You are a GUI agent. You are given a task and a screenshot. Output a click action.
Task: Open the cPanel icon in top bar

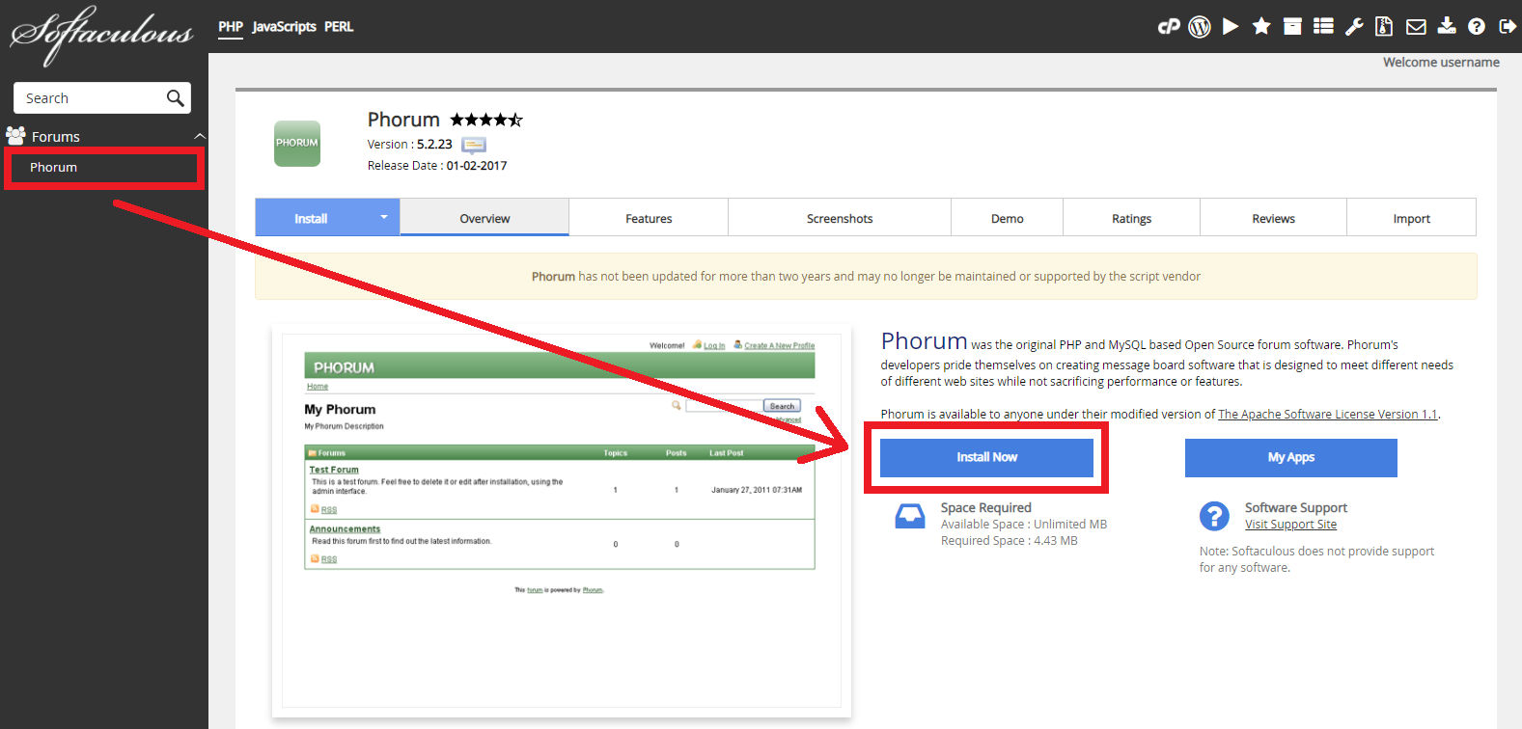[x=1169, y=27]
